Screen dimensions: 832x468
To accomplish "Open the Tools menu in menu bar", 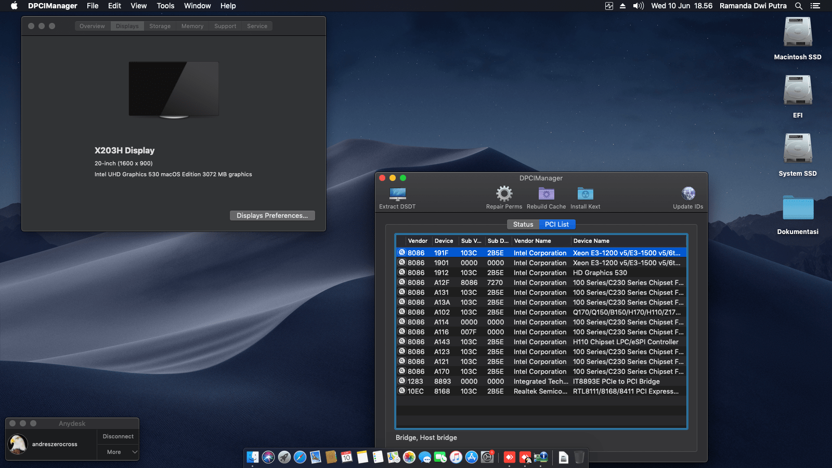I will click(165, 6).
